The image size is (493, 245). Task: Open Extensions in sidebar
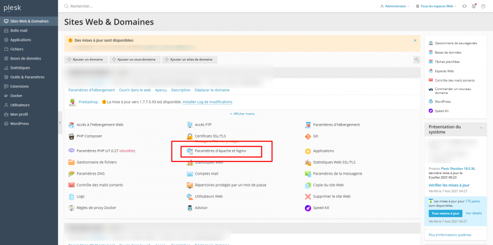[x=29, y=86]
